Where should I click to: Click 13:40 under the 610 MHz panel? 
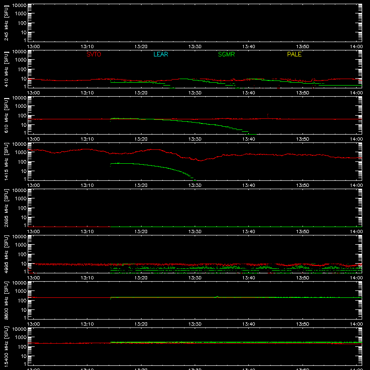(249, 139)
